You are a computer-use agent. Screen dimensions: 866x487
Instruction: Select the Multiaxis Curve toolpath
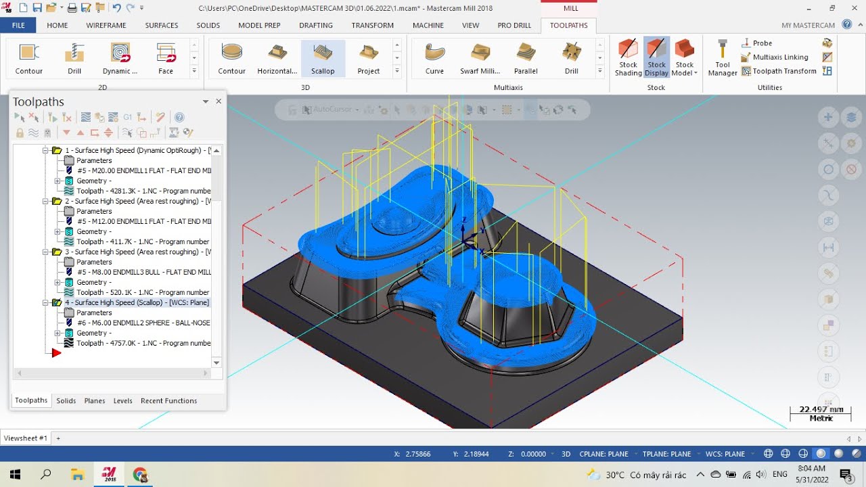tap(434, 59)
